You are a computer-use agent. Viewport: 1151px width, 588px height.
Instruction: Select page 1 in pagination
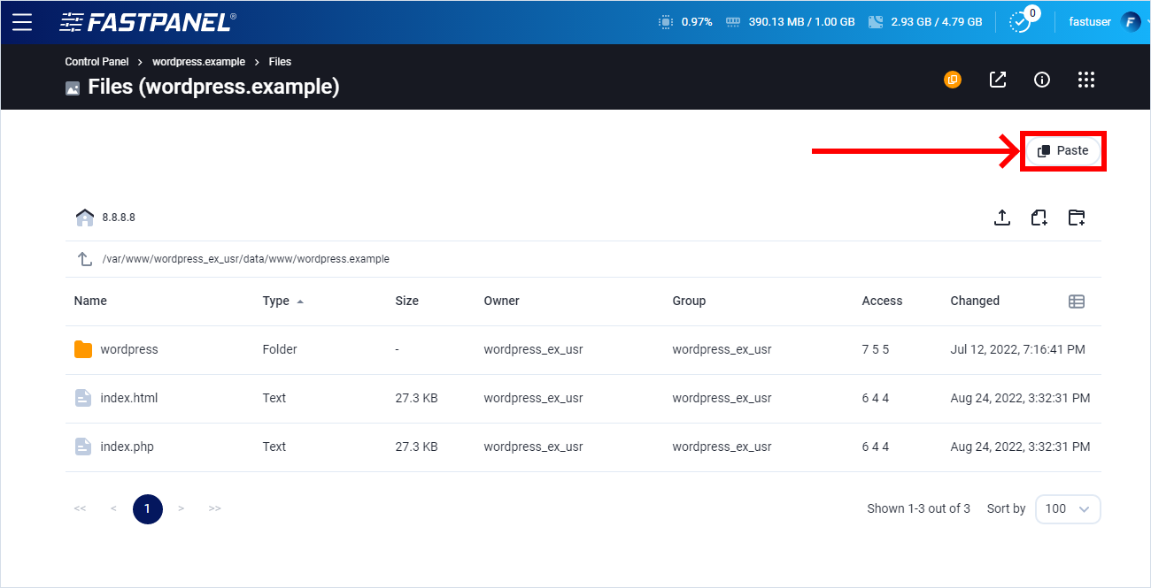148,508
